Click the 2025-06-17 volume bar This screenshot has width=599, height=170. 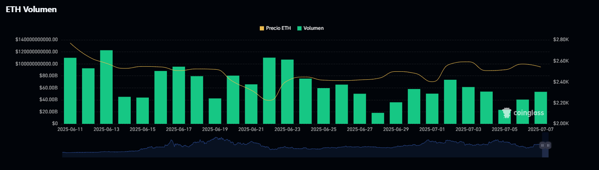tap(179, 95)
